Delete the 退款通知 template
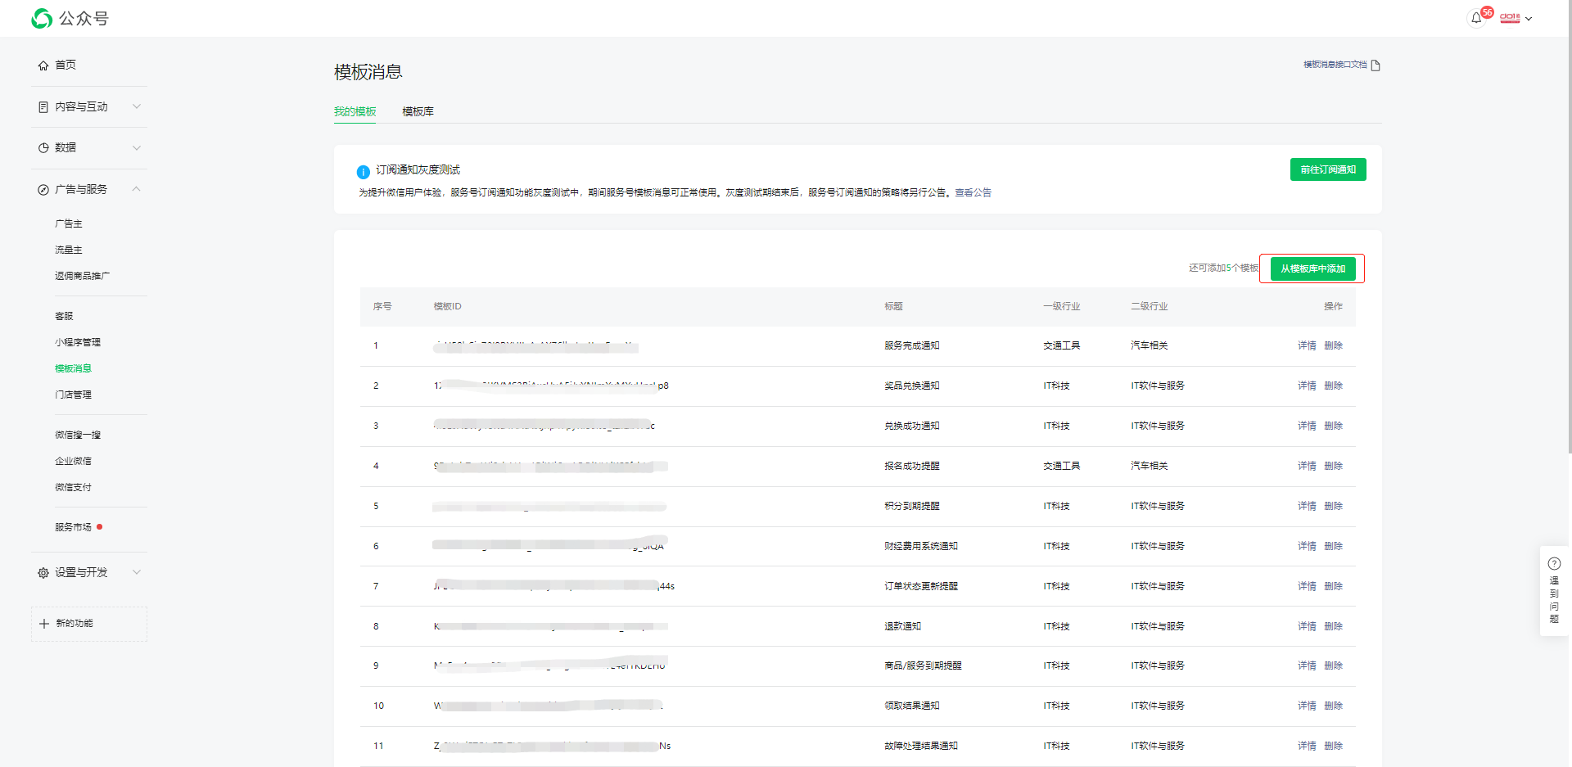This screenshot has width=1572, height=767. [x=1333, y=626]
